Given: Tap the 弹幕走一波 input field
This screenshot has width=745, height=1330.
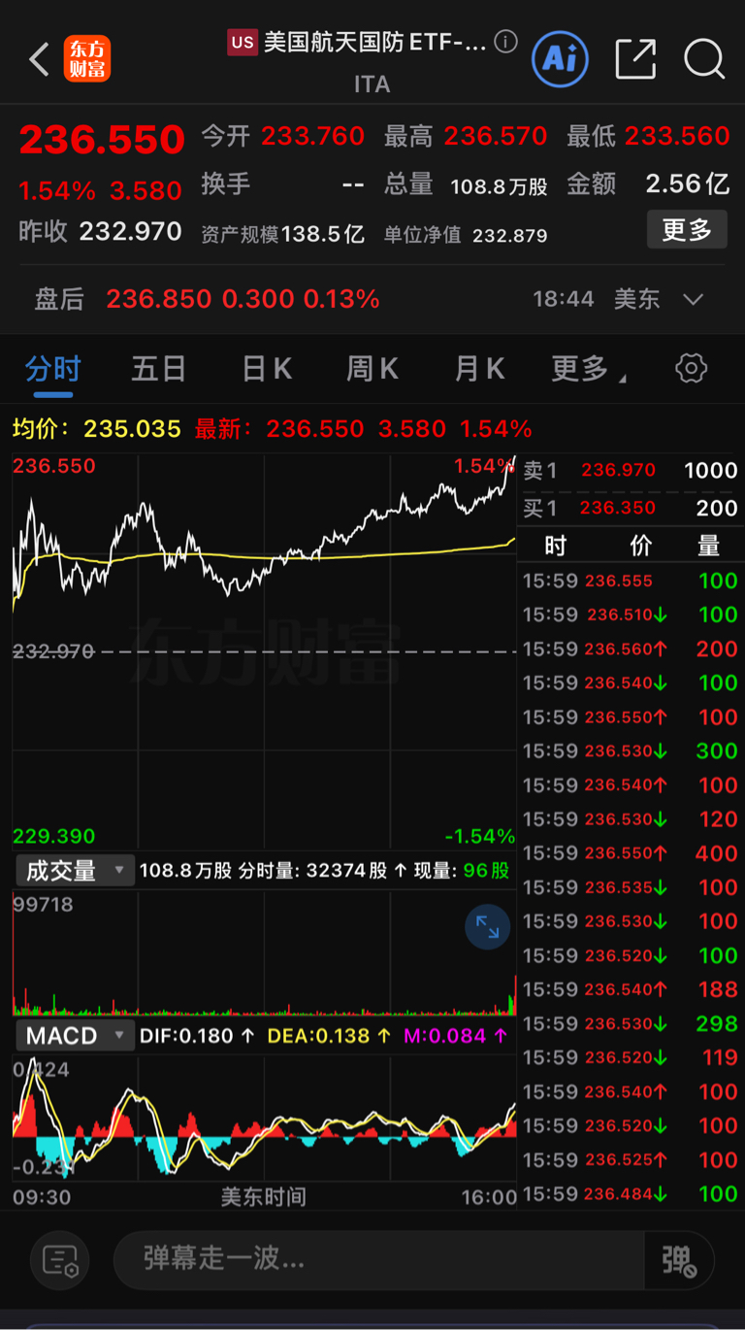Looking at the screenshot, I should 378,1261.
